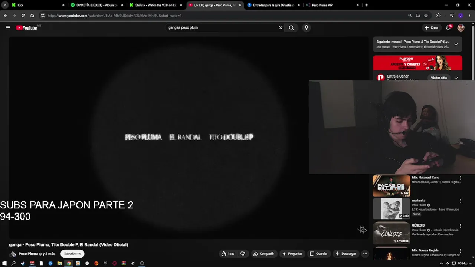Open the Windows Start menu

(x=4, y=263)
